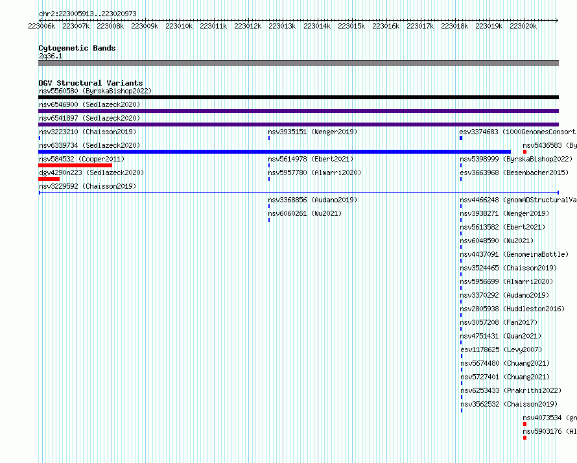Click nsv5613582 (Ebert2021) label

pyautogui.click(x=502, y=227)
